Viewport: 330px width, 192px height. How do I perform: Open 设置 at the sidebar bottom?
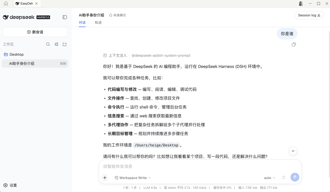10,185
